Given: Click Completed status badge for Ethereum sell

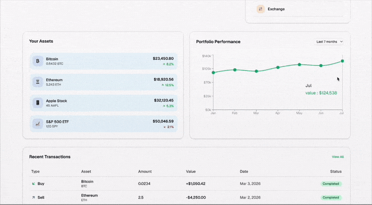Looking at the screenshot, I should coord(331,198).
